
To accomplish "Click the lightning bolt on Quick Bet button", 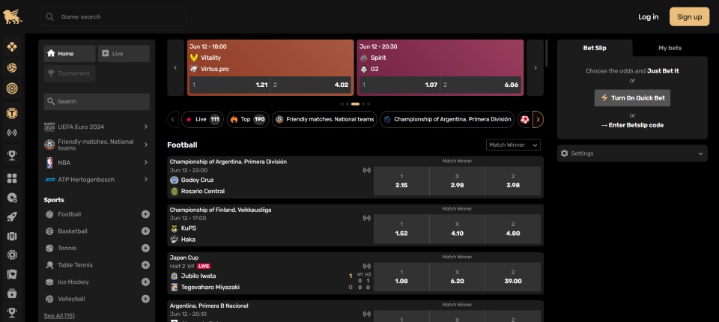I will pos(604,97).
